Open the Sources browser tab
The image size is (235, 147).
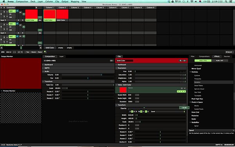227,56
